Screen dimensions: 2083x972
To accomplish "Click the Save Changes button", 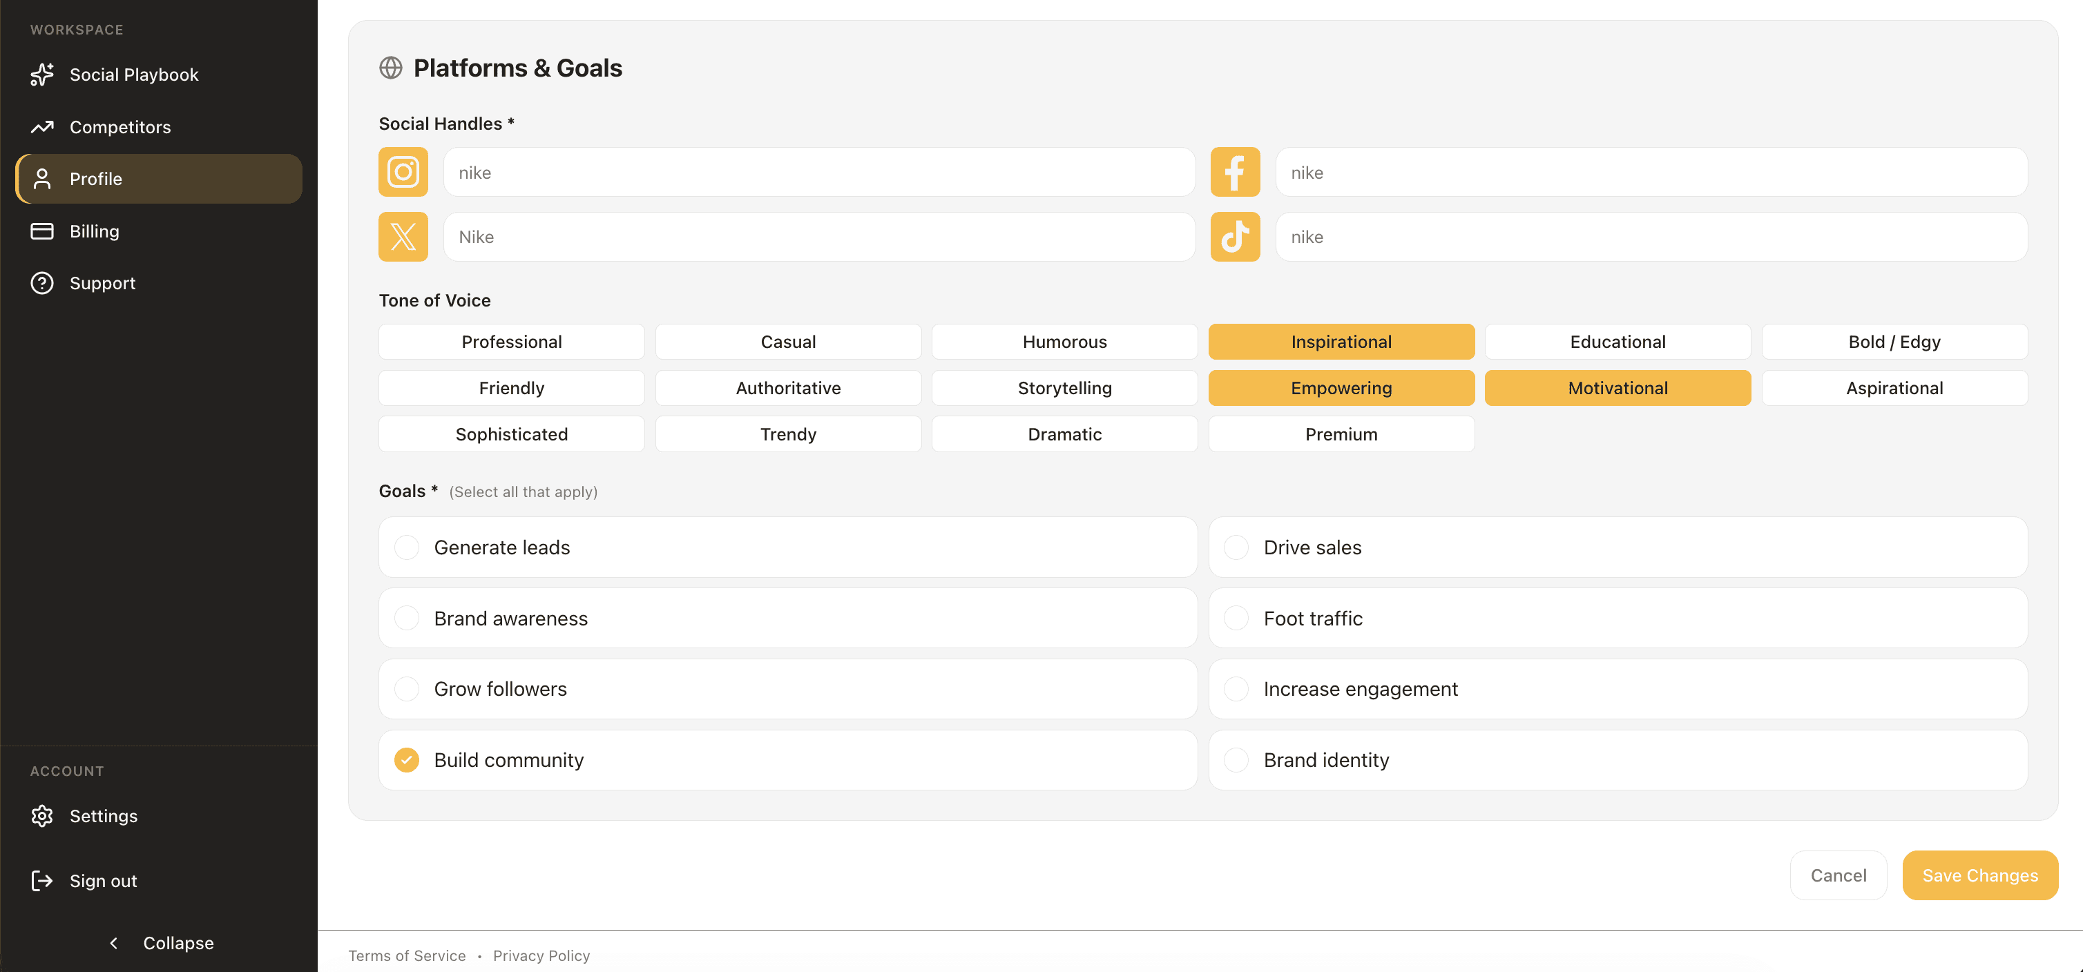I will pos(1979,874).
